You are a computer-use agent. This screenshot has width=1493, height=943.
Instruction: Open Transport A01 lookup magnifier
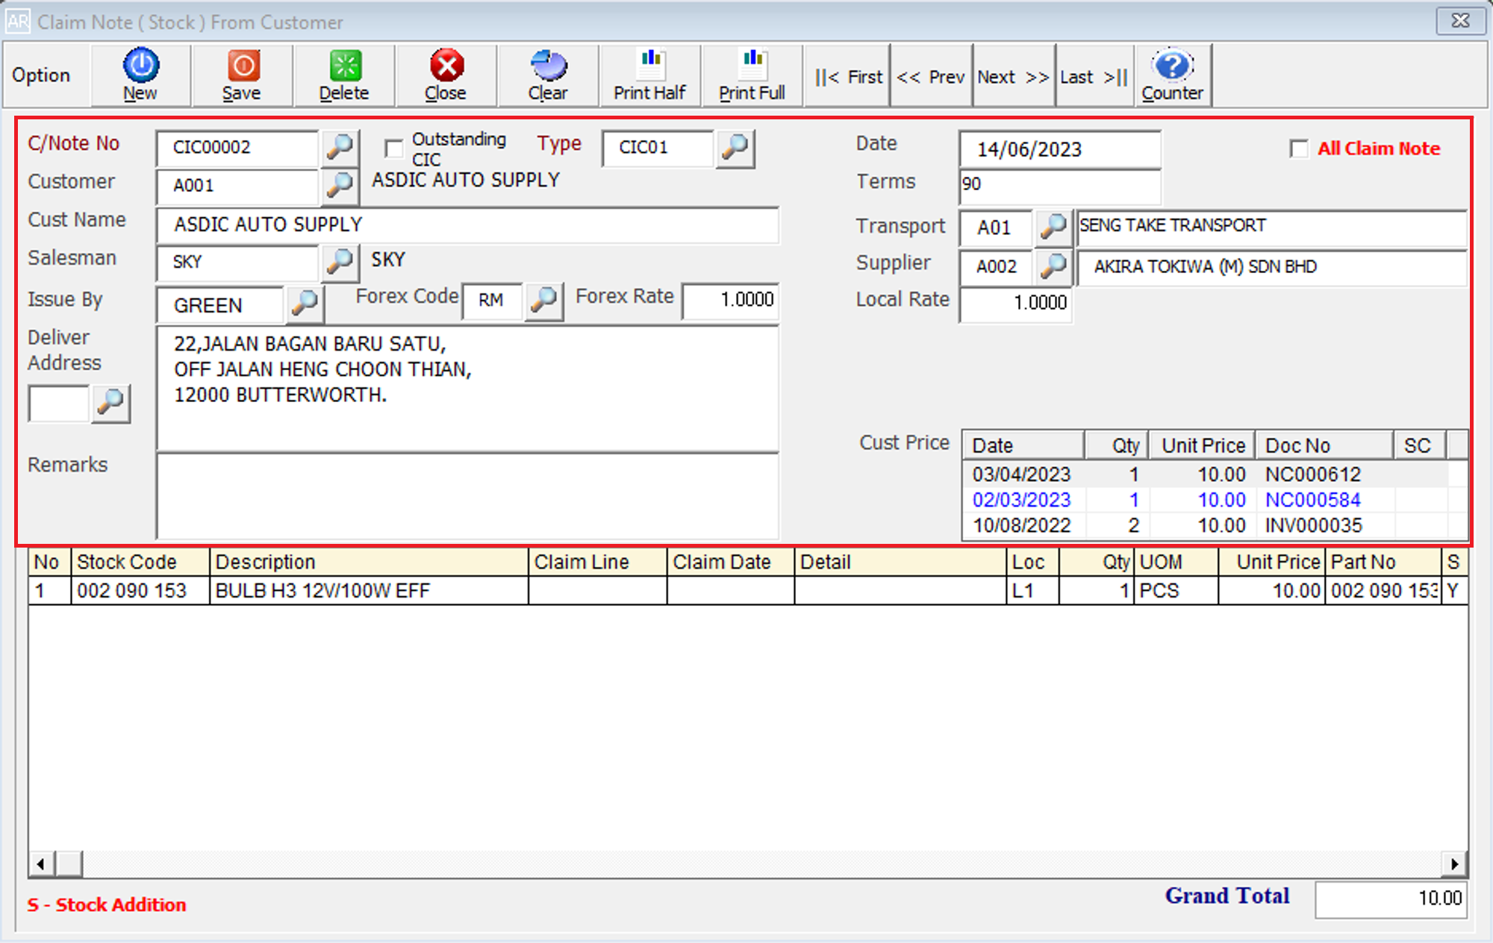pos(1053,227)
